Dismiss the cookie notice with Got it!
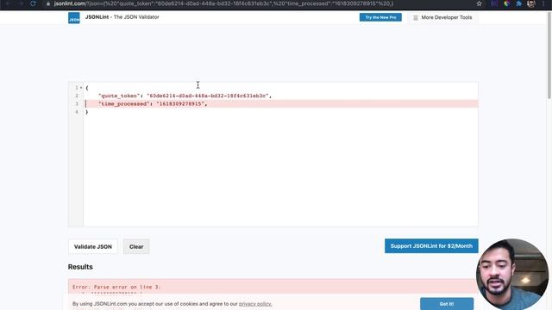Image resolution: width=552 pixels, height=310 pixels. point(447,304)
